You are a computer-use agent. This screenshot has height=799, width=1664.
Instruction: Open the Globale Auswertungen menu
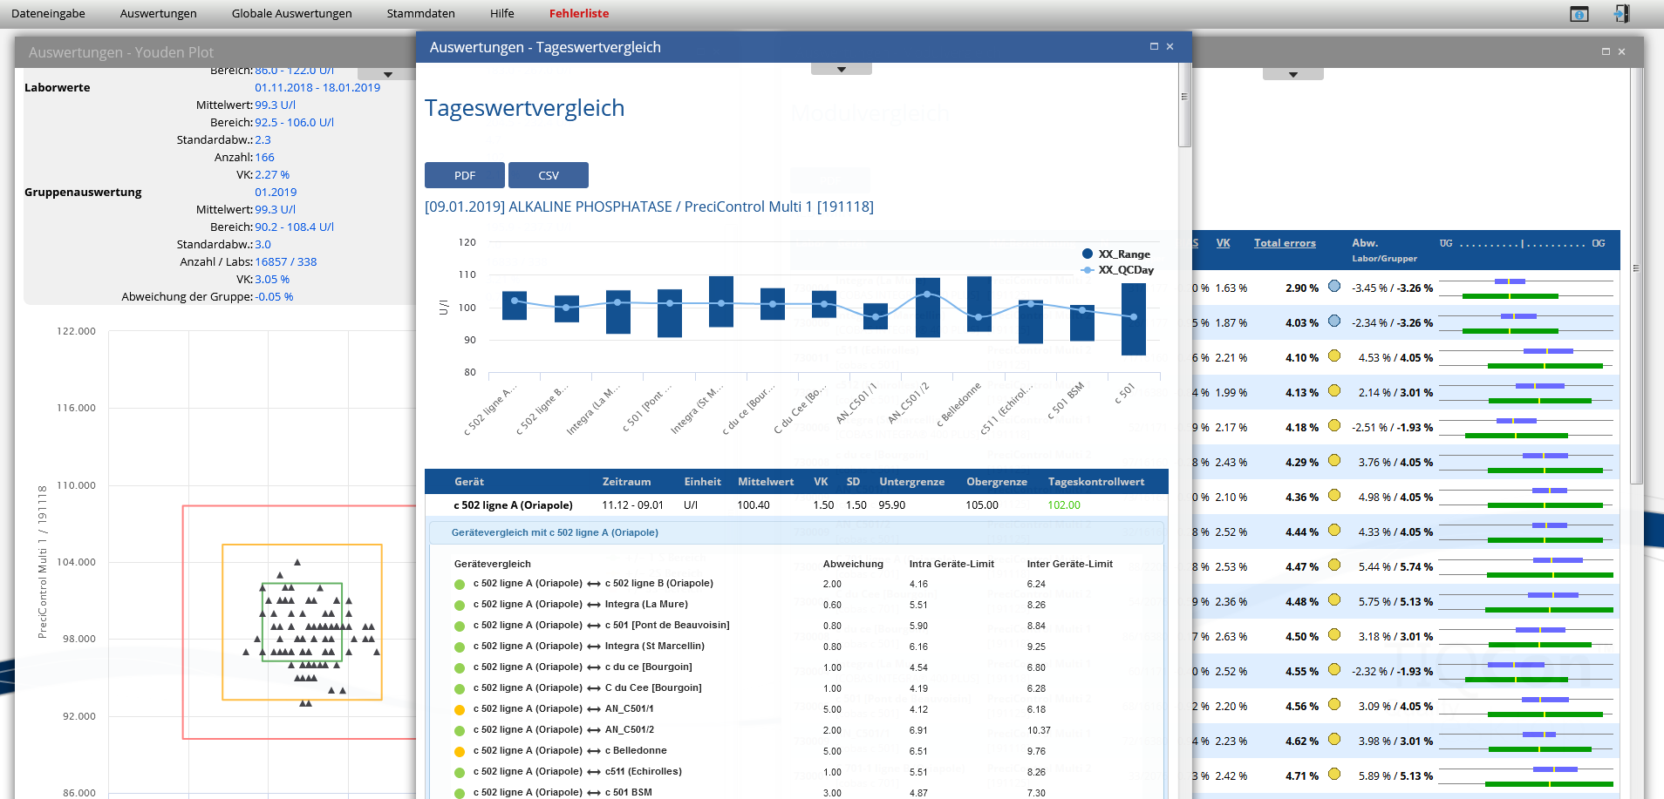[x=291, y=13]
